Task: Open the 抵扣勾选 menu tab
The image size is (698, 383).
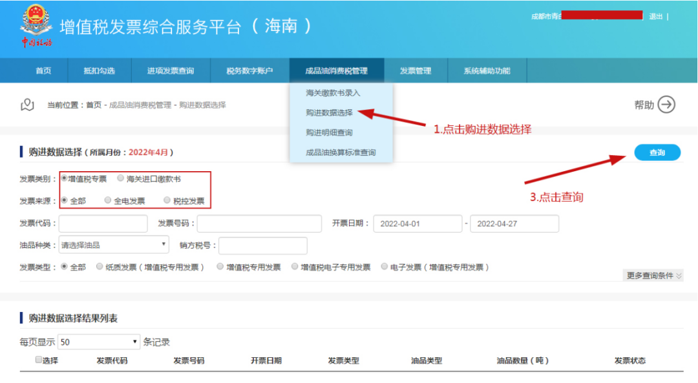Action: point(99,71)
